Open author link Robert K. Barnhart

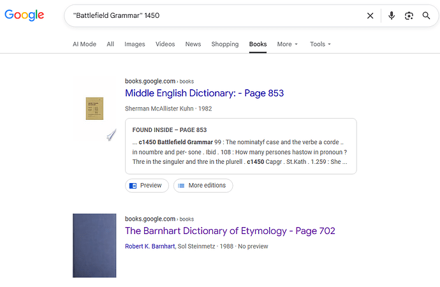[150, 246]
